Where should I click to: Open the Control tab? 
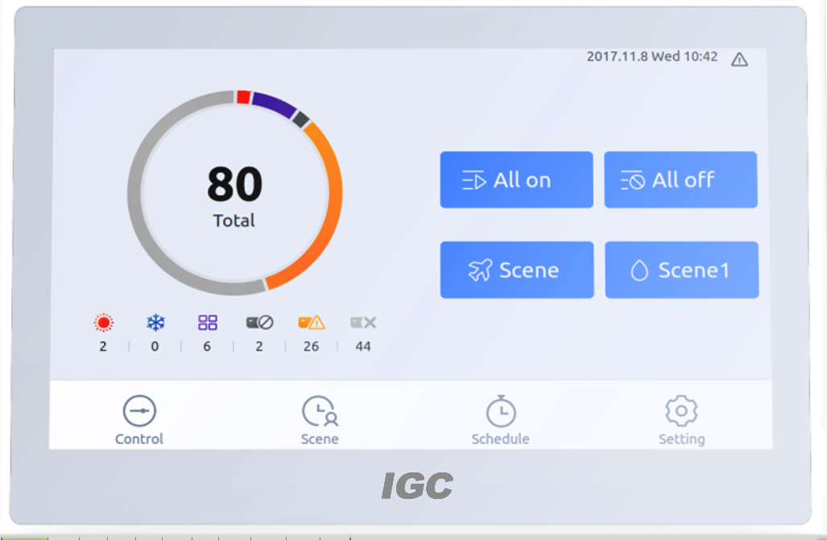pos(139,420)
